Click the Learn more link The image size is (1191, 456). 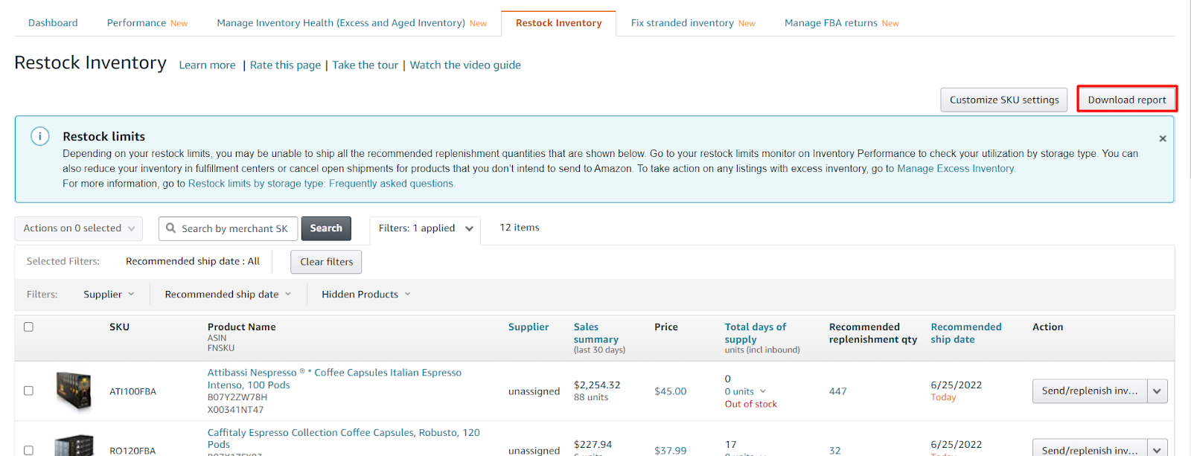click(207, 65)
